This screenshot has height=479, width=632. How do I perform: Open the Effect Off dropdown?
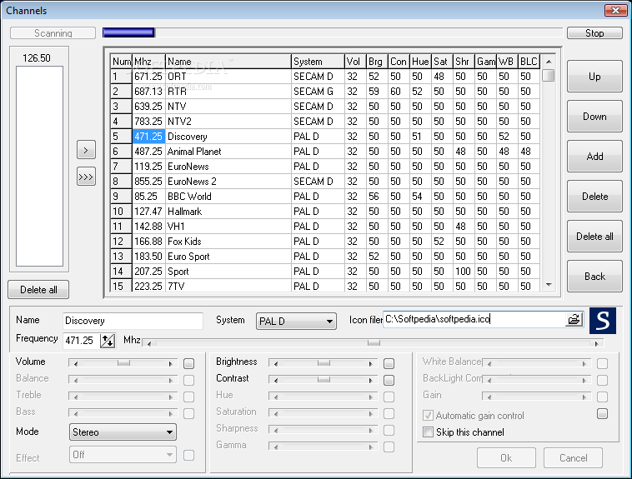click(x=123, y=455)
